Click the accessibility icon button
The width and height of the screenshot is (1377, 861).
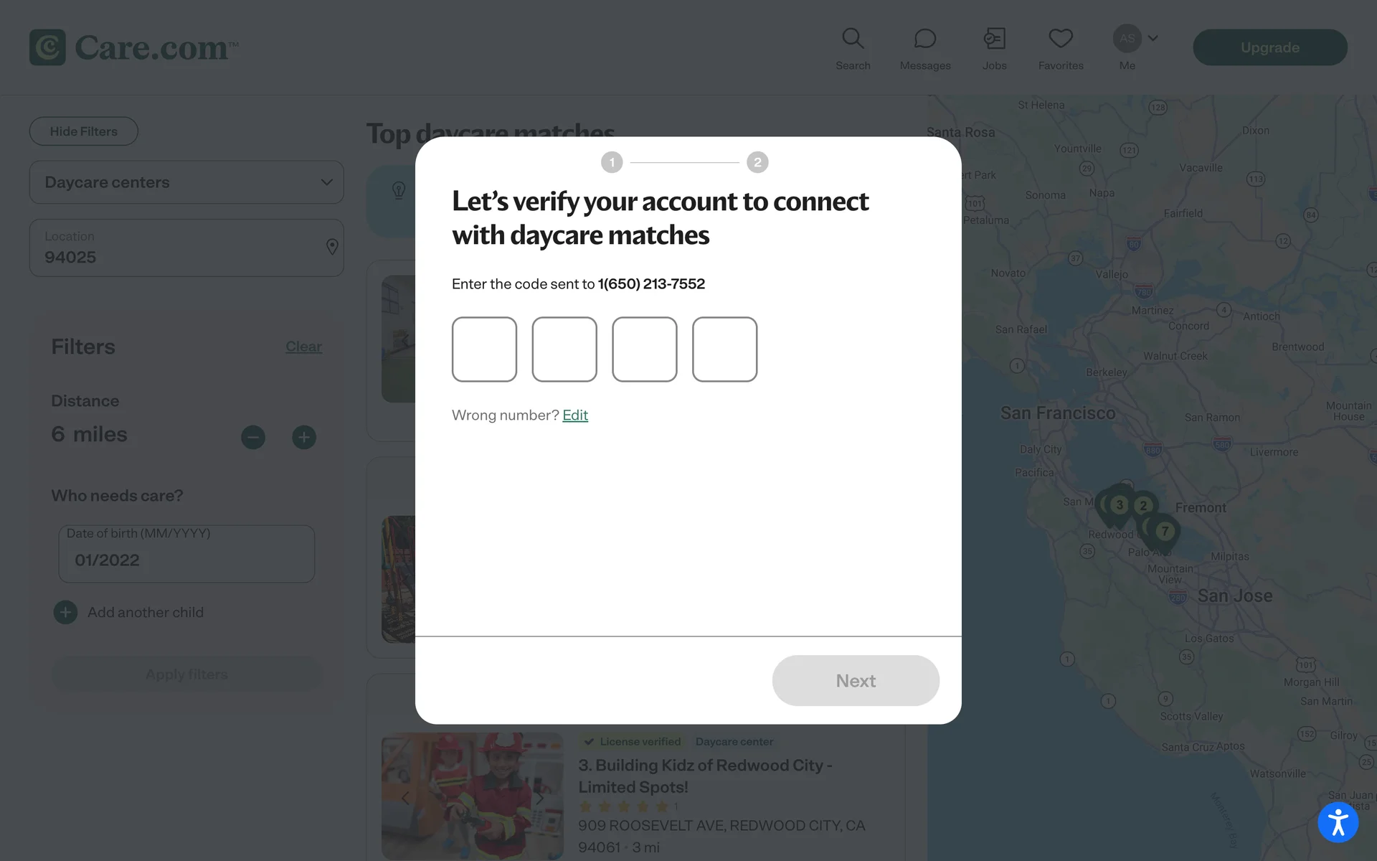(1338, 822)
